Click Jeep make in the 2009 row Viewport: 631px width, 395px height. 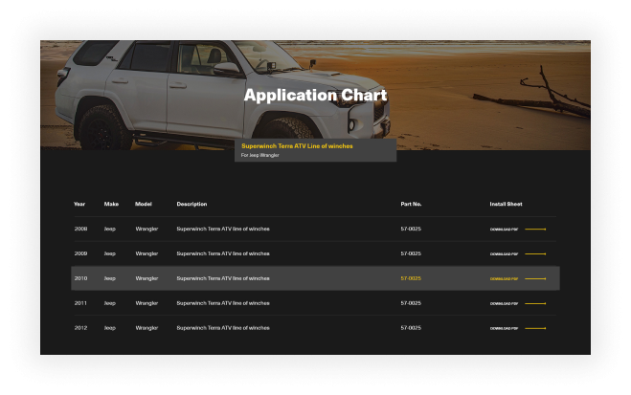pyautogui.click(x=110, y=254)
